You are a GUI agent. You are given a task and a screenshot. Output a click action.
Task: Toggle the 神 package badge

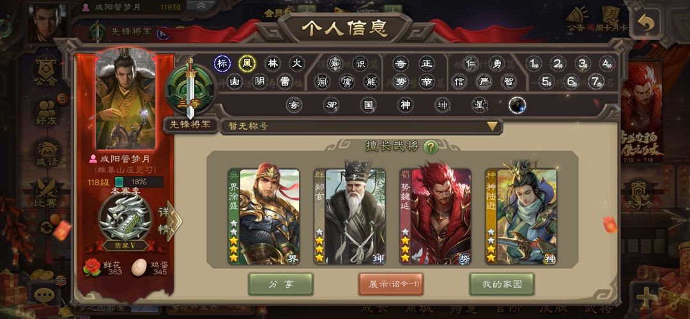click(405, 105)
